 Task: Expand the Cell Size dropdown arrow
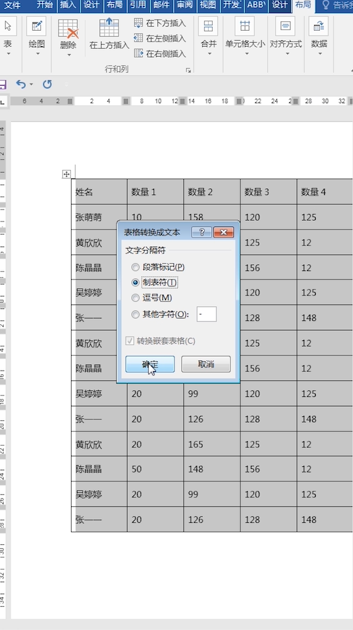pyautogui.click(x=246, y=54)
